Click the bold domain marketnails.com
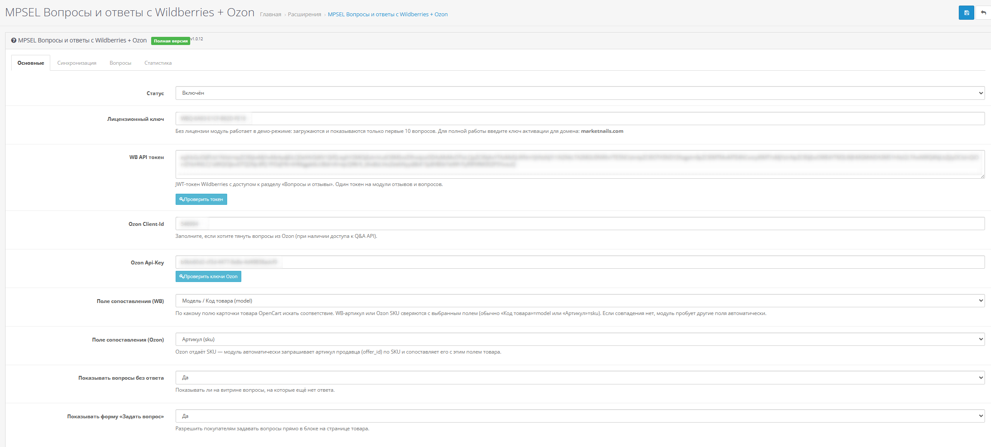 tap(602, 131)
